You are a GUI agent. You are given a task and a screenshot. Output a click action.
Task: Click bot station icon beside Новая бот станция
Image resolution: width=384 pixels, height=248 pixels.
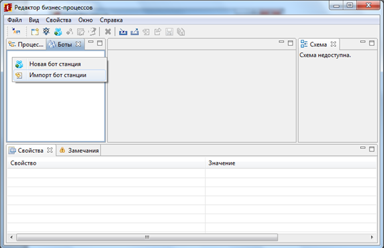tap(19, 64)
